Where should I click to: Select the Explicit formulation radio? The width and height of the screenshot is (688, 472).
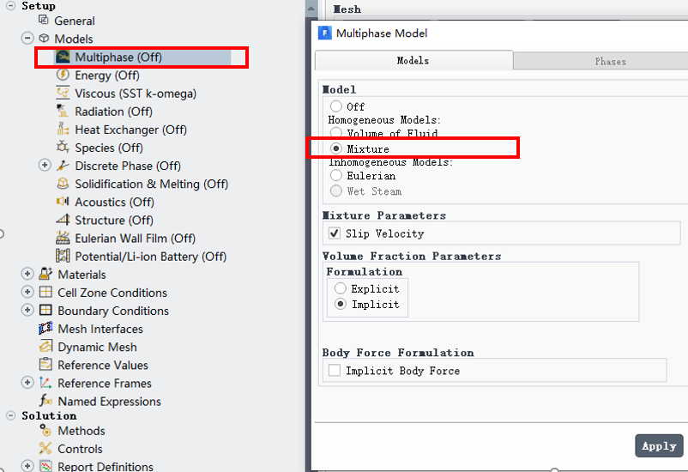[341, 288]
